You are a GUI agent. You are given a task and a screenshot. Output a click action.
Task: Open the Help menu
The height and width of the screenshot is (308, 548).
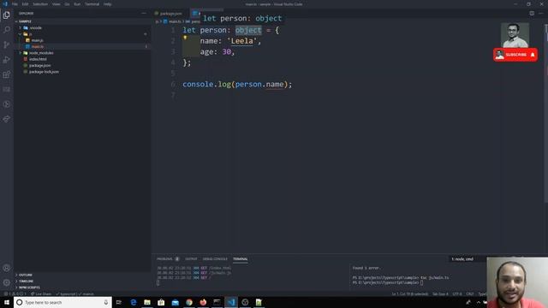tap(107, 4)
